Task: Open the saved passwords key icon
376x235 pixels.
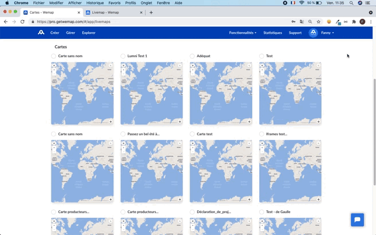Action: pos(293,22)
